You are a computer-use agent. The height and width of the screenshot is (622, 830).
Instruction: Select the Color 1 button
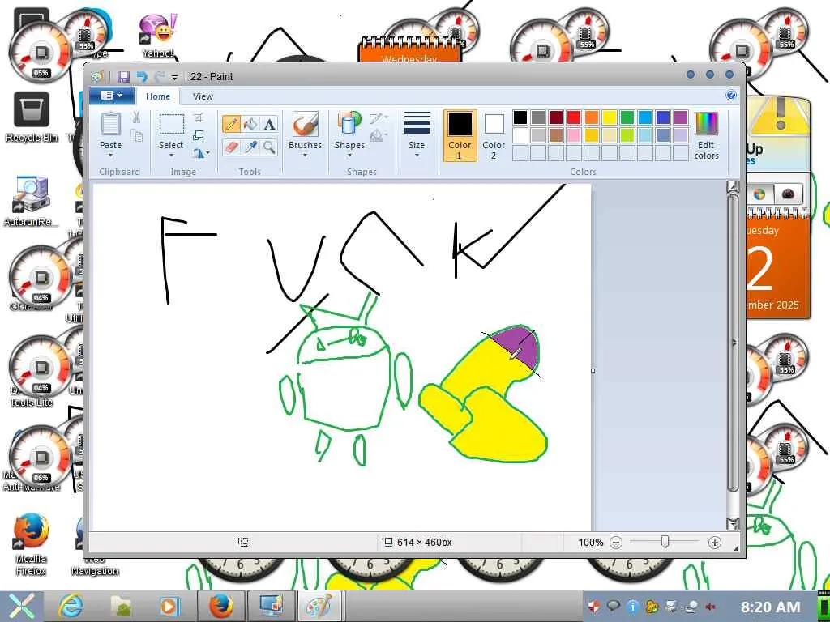pyautogui.click(x=460, y=135)
